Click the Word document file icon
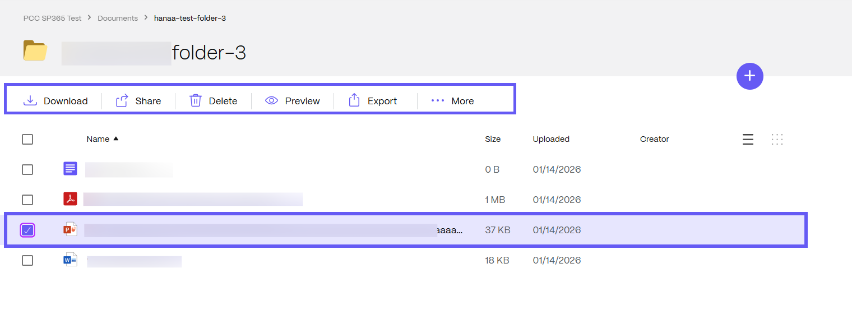This screenshot has width=852, height=314. pos(70,260)
